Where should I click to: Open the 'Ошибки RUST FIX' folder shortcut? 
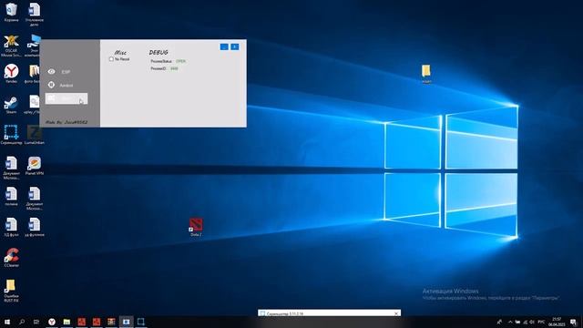pos(11,291)
